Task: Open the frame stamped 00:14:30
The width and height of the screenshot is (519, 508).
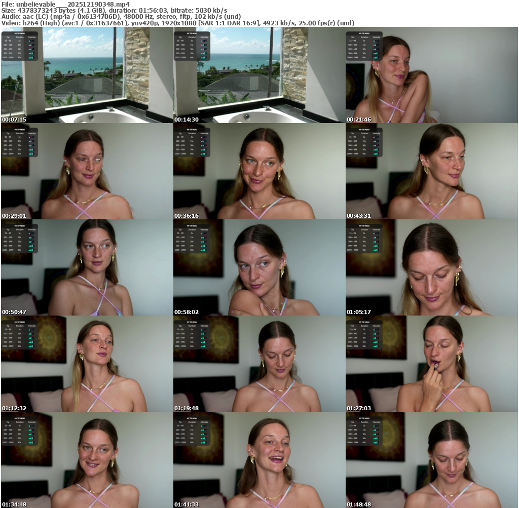Action: [259, 75]
